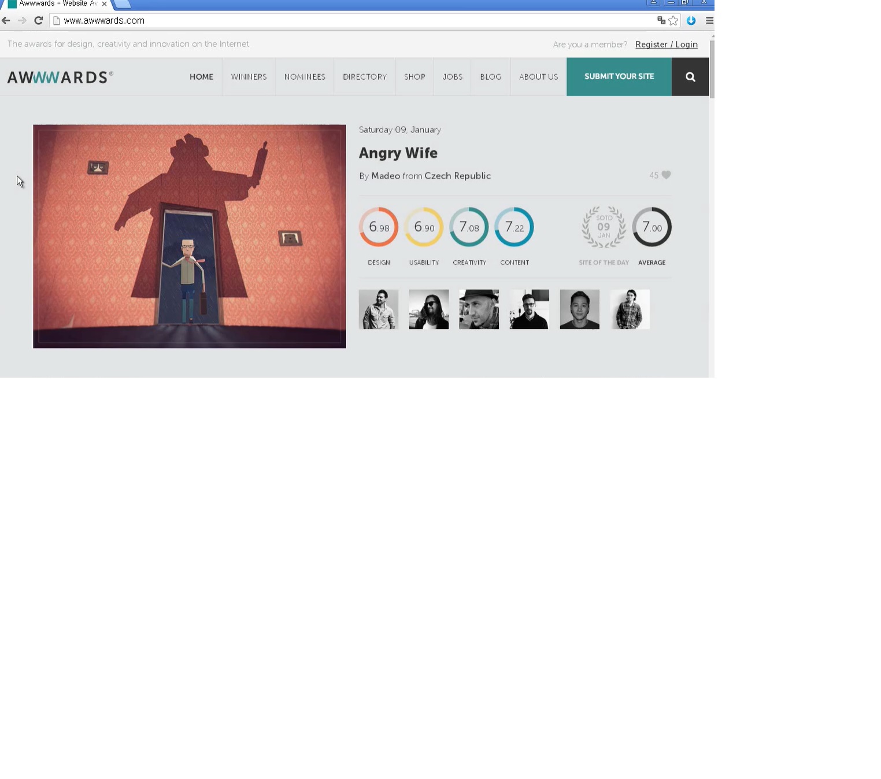Click the page vertical scrollbar thumb
Viewport: 881px width, 779px height.
[x=712, y=69]
